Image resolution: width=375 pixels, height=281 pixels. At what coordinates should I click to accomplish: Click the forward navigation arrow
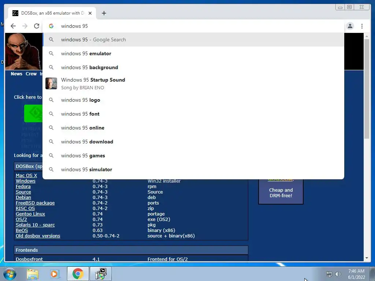point(25,26)
